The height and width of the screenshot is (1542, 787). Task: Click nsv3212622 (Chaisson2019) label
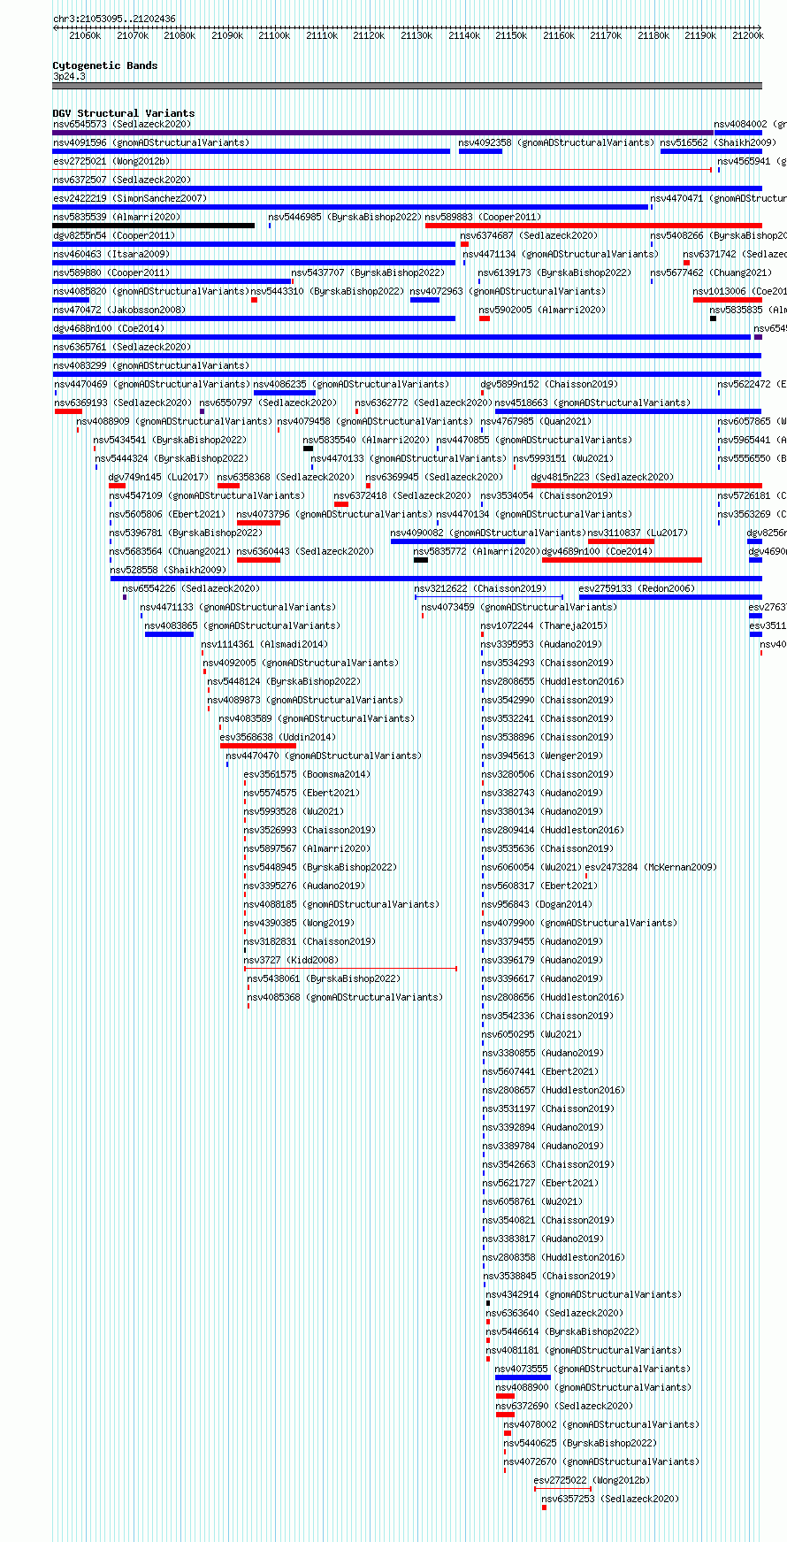point(480,588)
